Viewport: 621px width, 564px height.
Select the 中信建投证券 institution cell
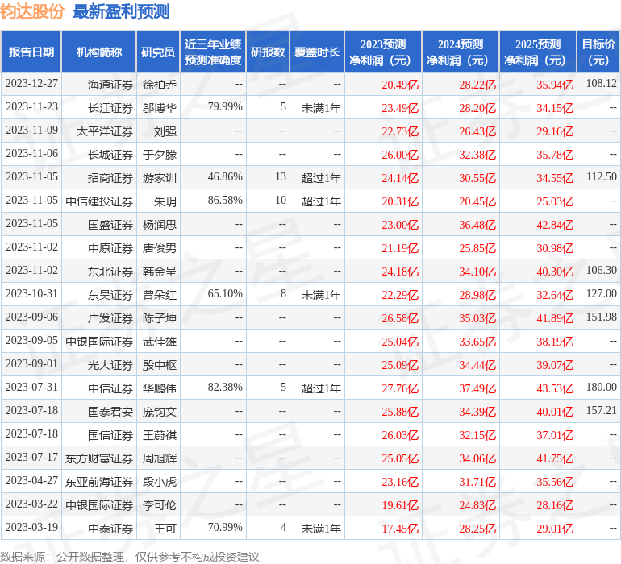tap(99, 201)
